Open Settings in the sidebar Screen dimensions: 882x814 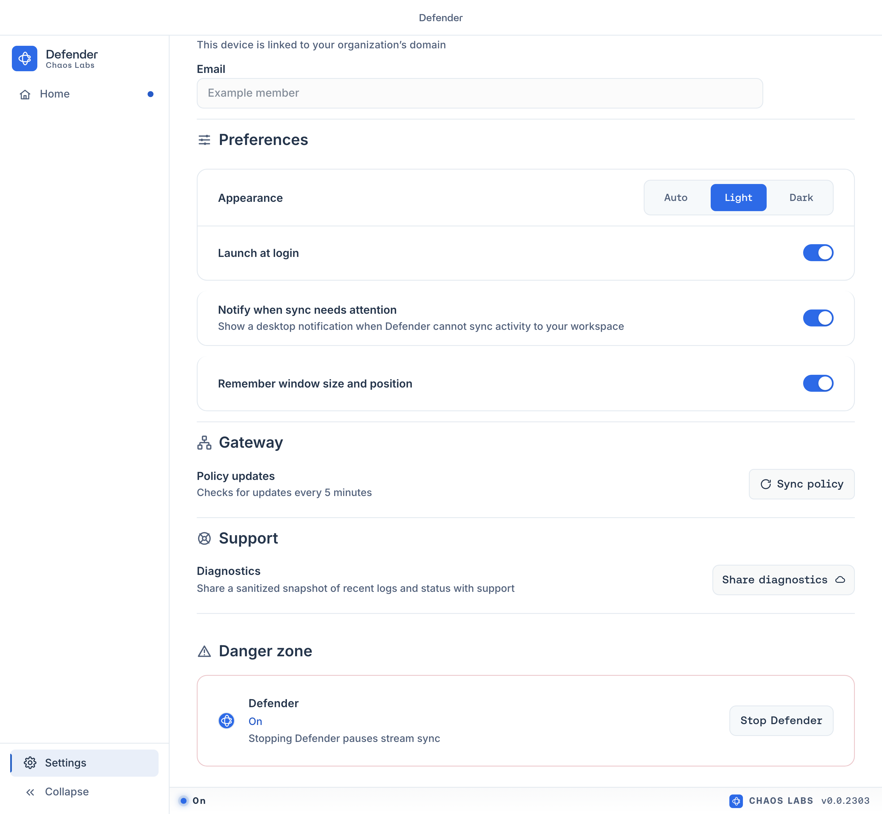(x=85, y=763)
